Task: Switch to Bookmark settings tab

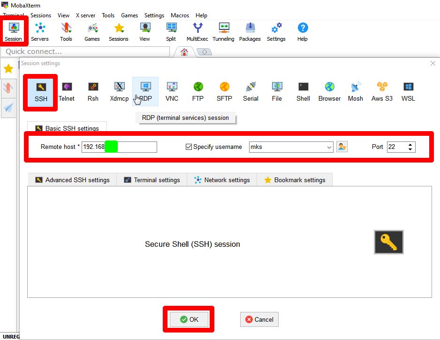Action: point(295,180)
